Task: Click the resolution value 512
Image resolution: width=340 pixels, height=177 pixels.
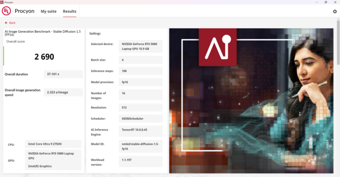Action: pyautogui.click(x=141, y=107)
